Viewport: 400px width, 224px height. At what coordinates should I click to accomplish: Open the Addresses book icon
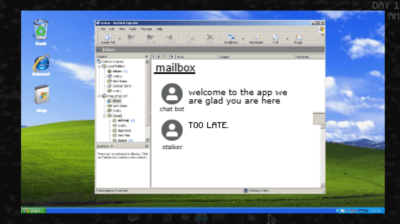(256, 39)
